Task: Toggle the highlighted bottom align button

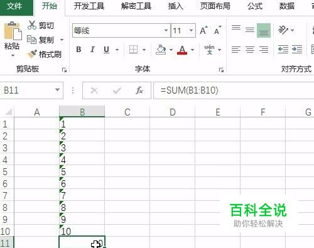Action: pos(264,31)
